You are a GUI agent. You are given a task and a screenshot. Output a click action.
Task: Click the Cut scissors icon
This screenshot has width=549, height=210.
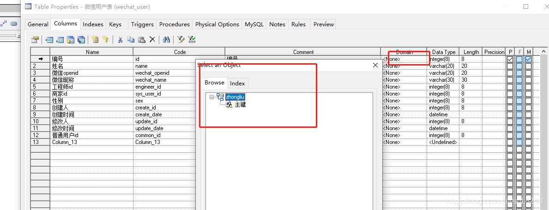click(x=120, y=40)
